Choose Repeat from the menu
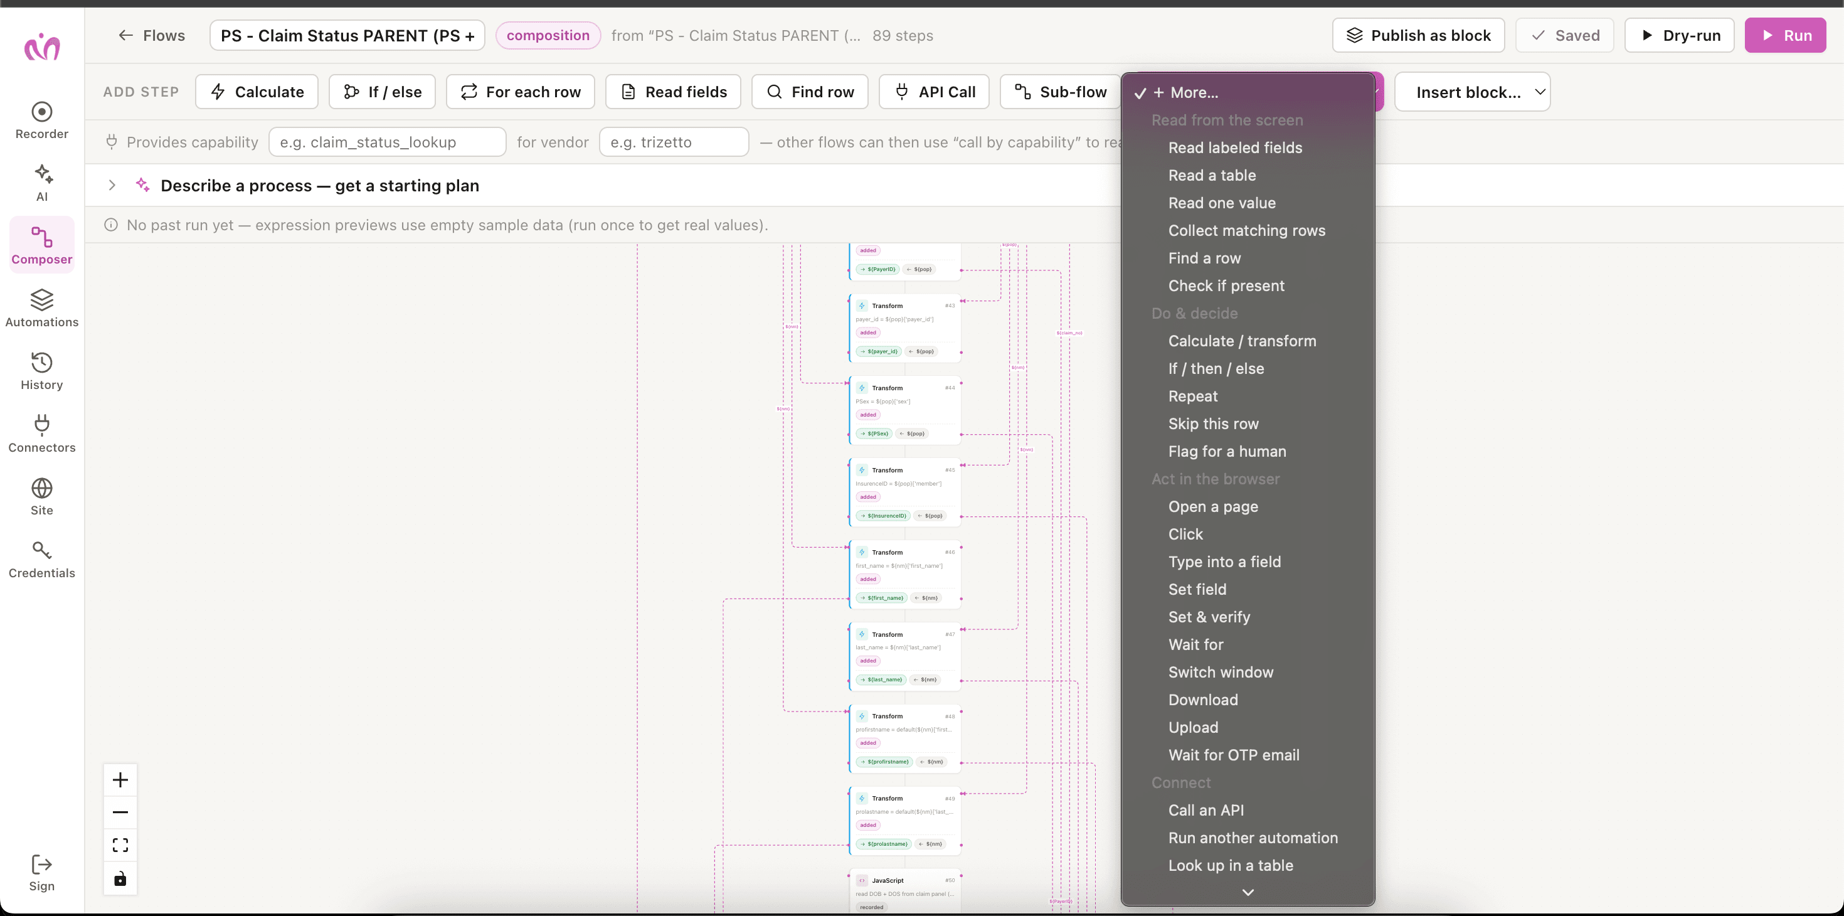The width and height of the screenshot is (1844, 916). pyautogui.click(x=1248, y=396)
